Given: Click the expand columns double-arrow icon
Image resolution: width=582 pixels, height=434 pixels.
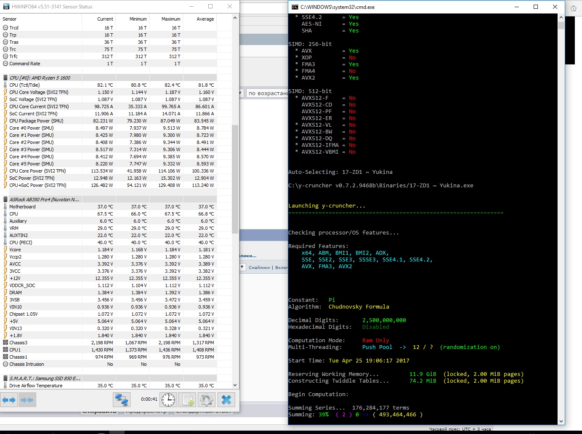Looking at the screenshot, I should [9, 400].
